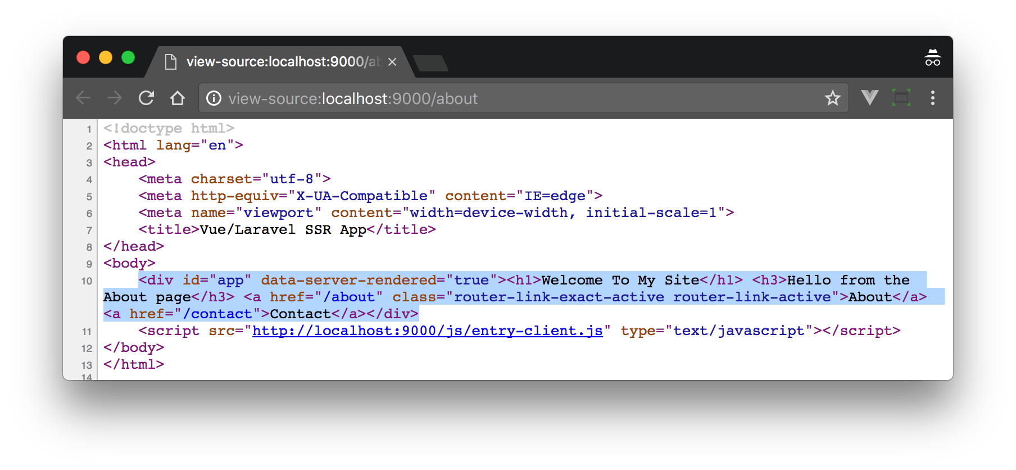Click the viewport meta tag line
Image resolution: width=1016 pixels, height=470 pixels.
[x=436, y=213]
